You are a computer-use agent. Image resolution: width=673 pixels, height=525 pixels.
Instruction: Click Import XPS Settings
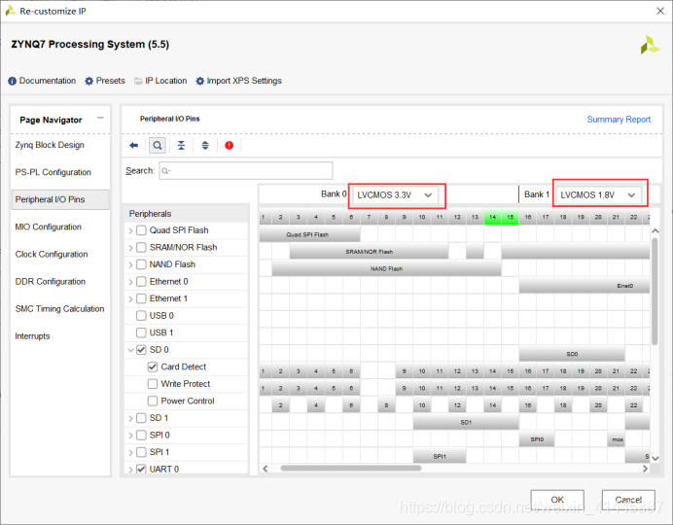244,81
